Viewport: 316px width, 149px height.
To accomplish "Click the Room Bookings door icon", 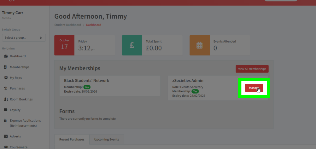I will click(x=6, y=99).
